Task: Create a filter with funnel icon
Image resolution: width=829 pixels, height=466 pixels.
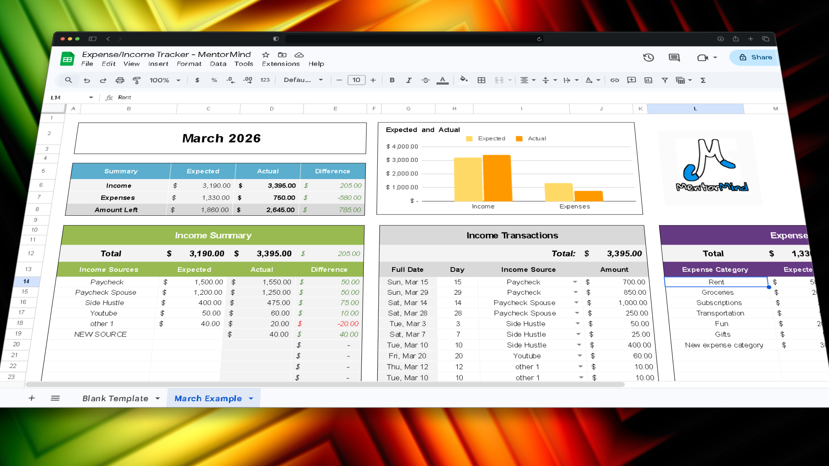Action: point(665,80)
